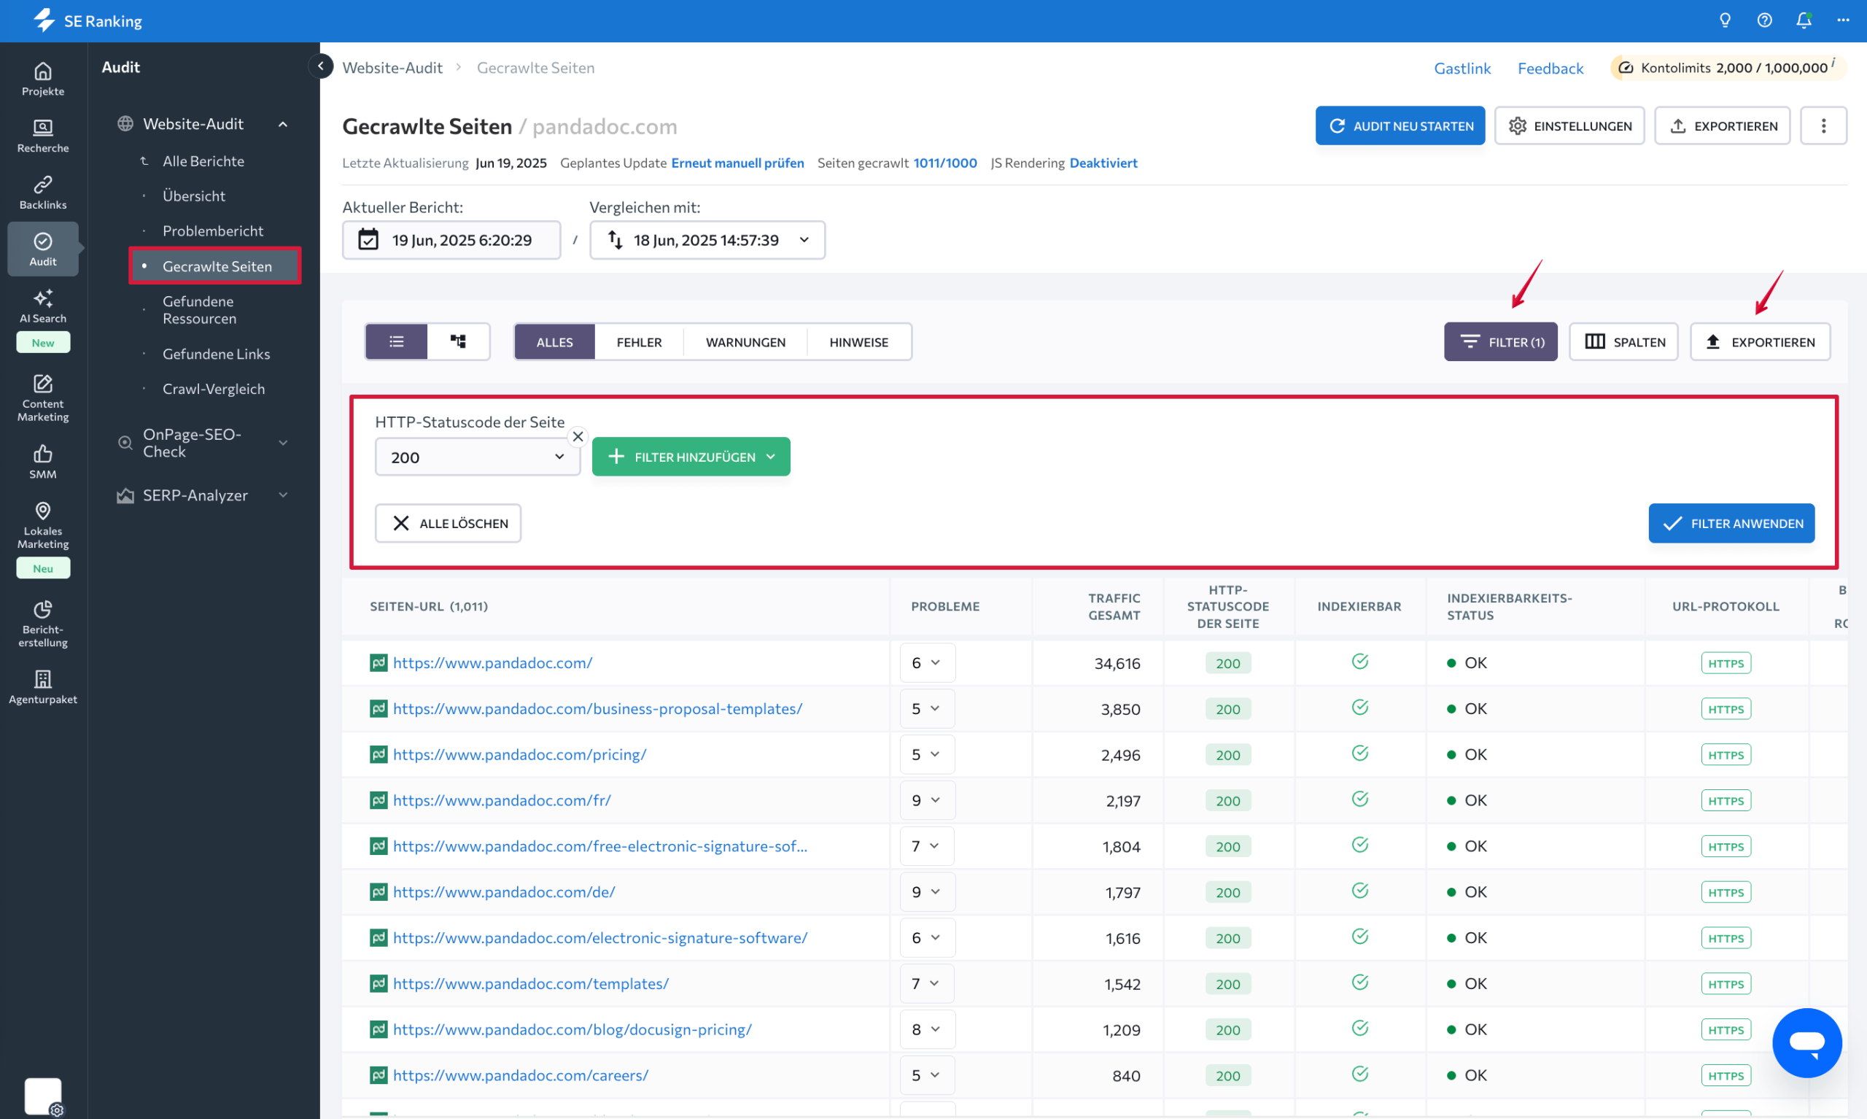Open pandadoc.com/blog/docusign-pricing/ link
The height and width of the screenshot is (1119, 1867).
coord(572,1029)
